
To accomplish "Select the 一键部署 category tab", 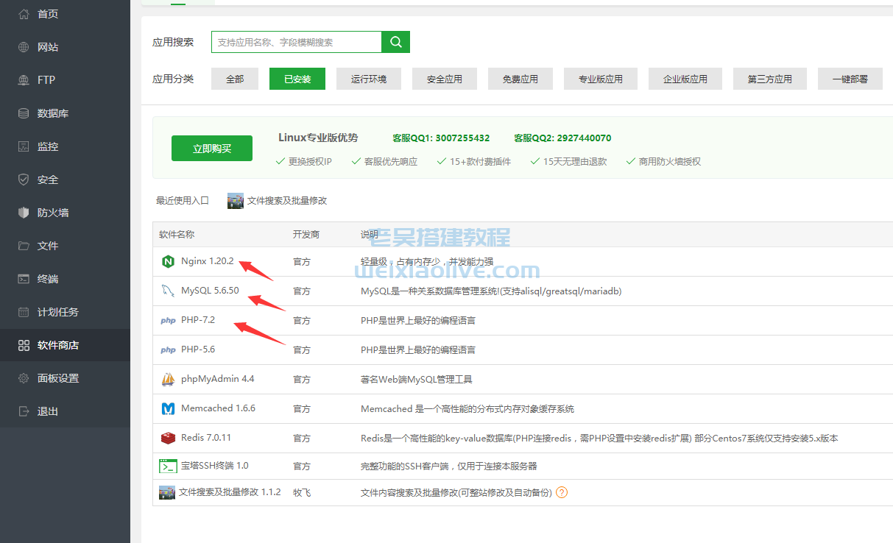I will (x=850, y=79).
